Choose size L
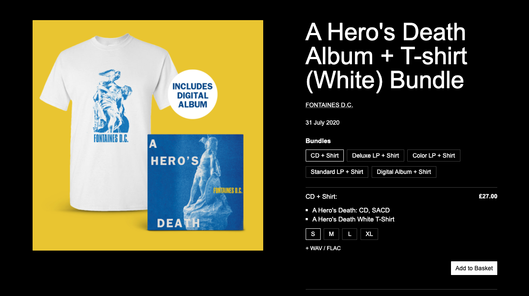Screen dimensions: 529x296 [350, 234]
